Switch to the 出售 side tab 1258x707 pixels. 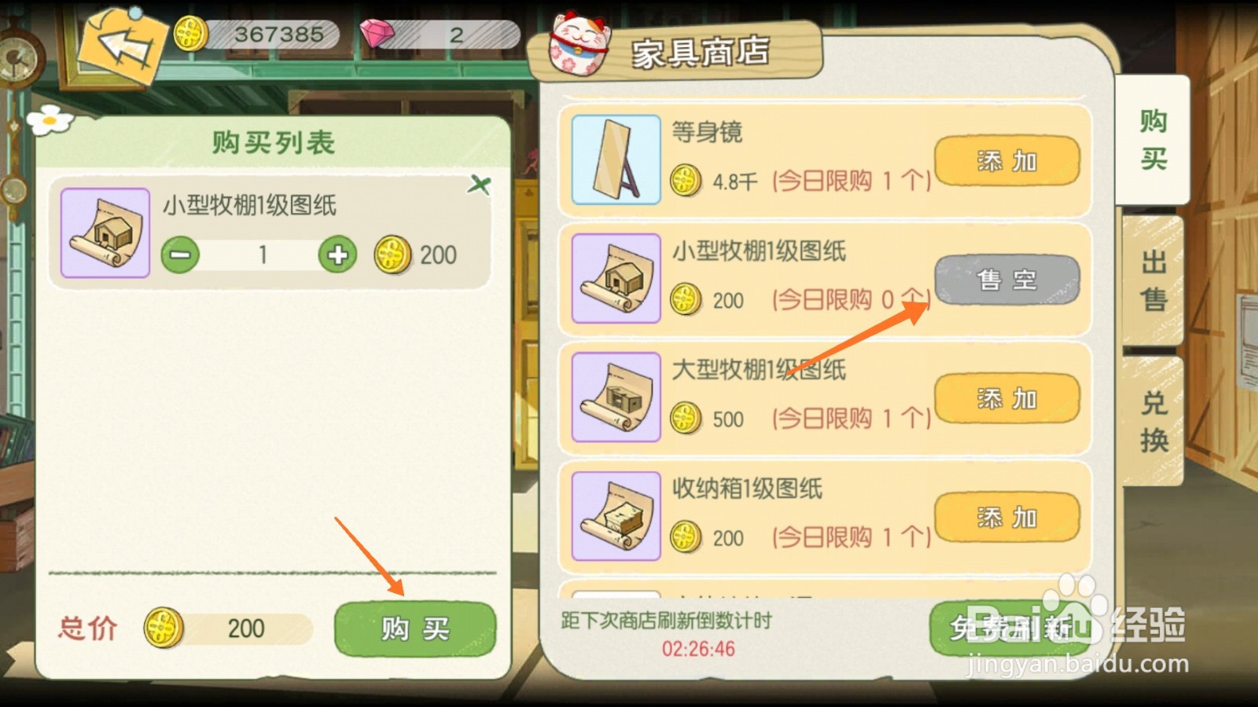(1153, 280)
